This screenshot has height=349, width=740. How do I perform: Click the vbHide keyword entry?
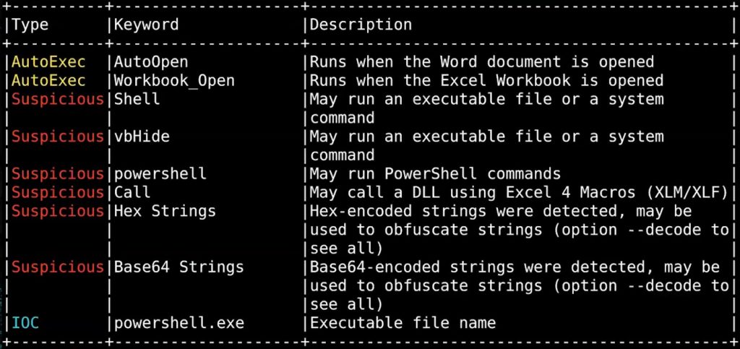pyautogui.click(x=137, y=137)
